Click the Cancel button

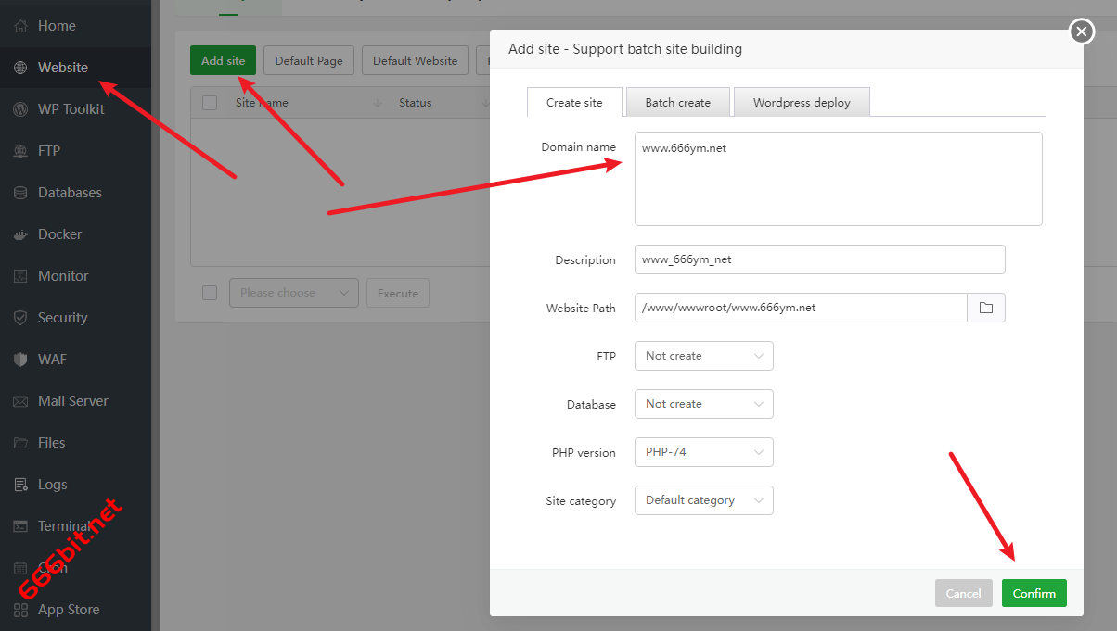tap(963, 593)
